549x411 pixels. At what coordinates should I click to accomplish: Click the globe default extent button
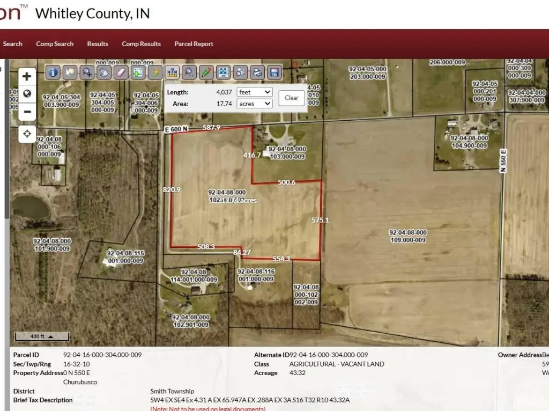point(27,94)
